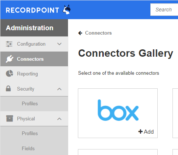Click the Search input field
The width and height of the screenshot is (178, 155).
164,10
